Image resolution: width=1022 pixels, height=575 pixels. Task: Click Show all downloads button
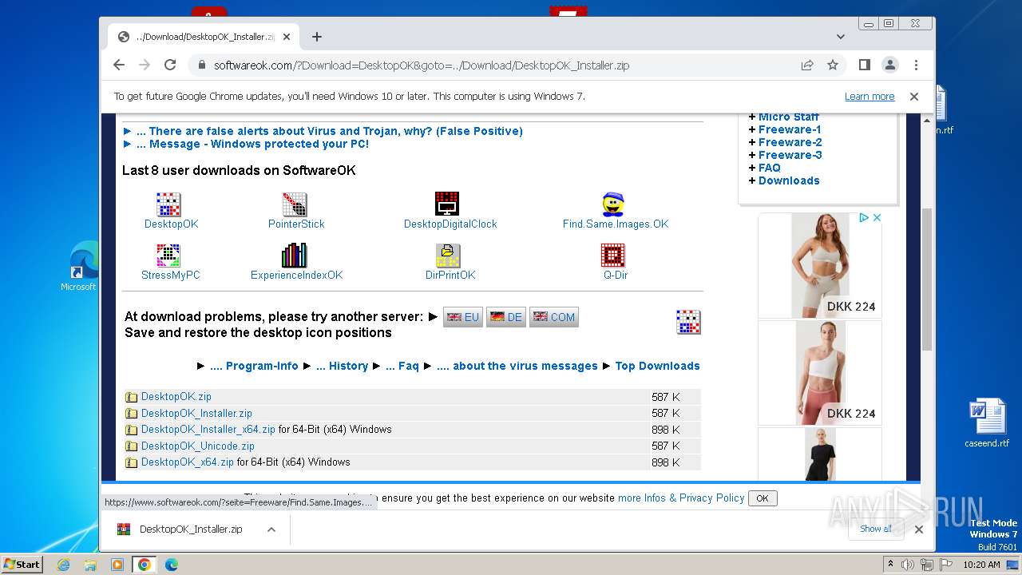[876, 529]
